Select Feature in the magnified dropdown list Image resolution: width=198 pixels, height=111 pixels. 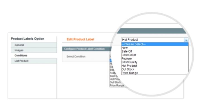[127, 59]
